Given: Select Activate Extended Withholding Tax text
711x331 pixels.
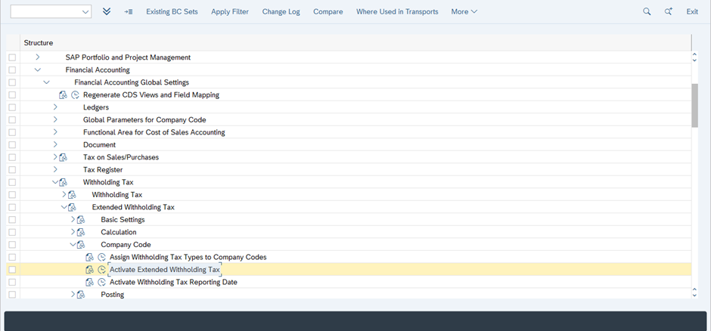Looking at the screenshot, I should point(165,270).
